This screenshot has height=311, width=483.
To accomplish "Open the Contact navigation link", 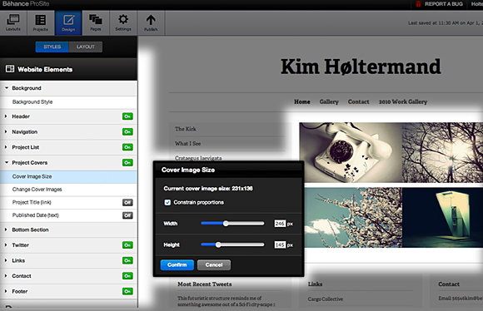I will pyautogui.click(x=358, y=101).
